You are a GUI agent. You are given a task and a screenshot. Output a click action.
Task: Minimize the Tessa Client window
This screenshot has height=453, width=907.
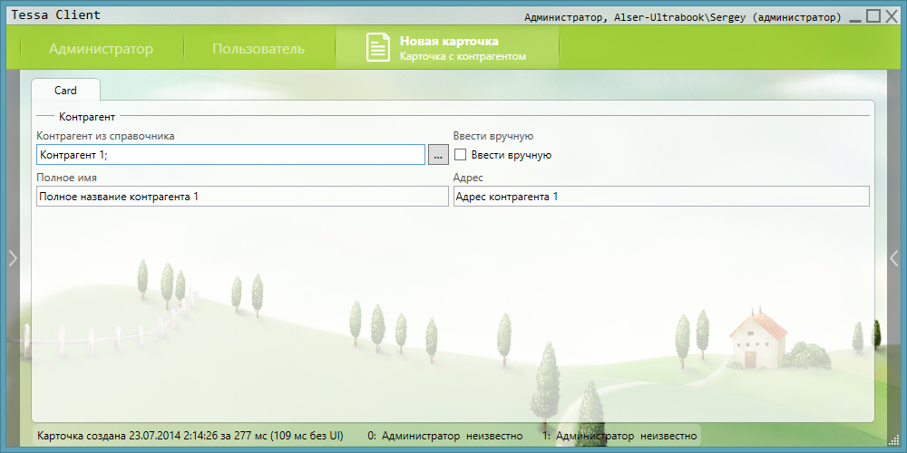point(855,16)
